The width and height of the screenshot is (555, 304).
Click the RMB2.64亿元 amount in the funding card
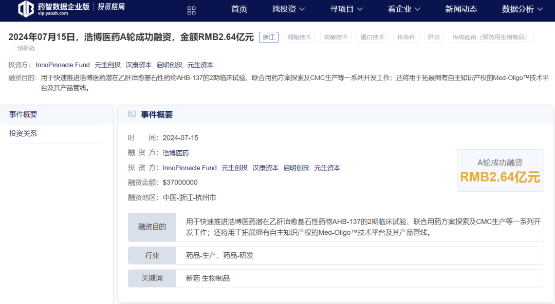click(x=500, y=177)
